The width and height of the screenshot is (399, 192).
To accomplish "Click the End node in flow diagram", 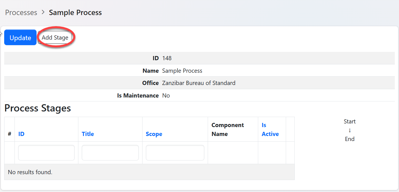I will [x=350, y=139].
